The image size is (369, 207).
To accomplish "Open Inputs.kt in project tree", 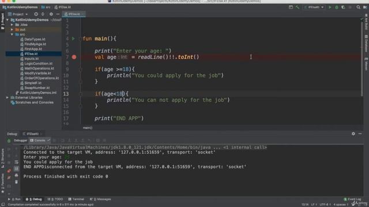I will [x=31, y=59].
